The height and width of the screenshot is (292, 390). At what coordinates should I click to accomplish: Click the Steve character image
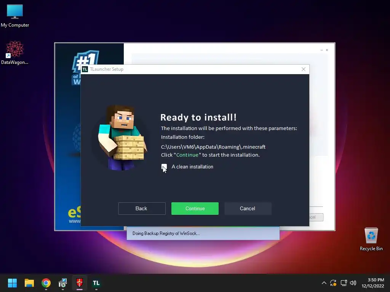pos(123,138)
